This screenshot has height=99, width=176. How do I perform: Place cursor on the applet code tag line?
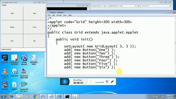coord(90,22)
